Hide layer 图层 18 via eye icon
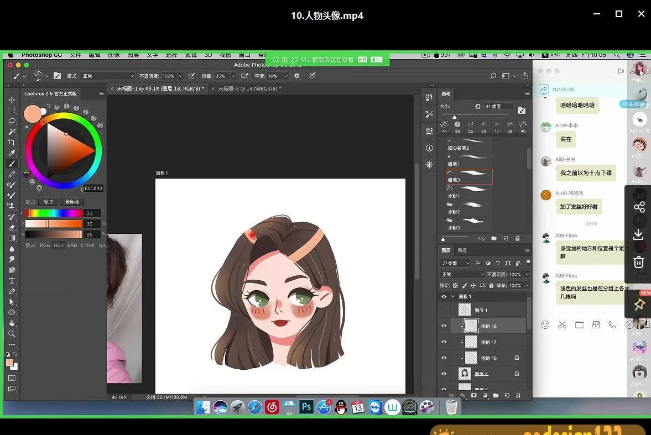Image resolution: width=651 pixels, height=435 pixels. 444,326
